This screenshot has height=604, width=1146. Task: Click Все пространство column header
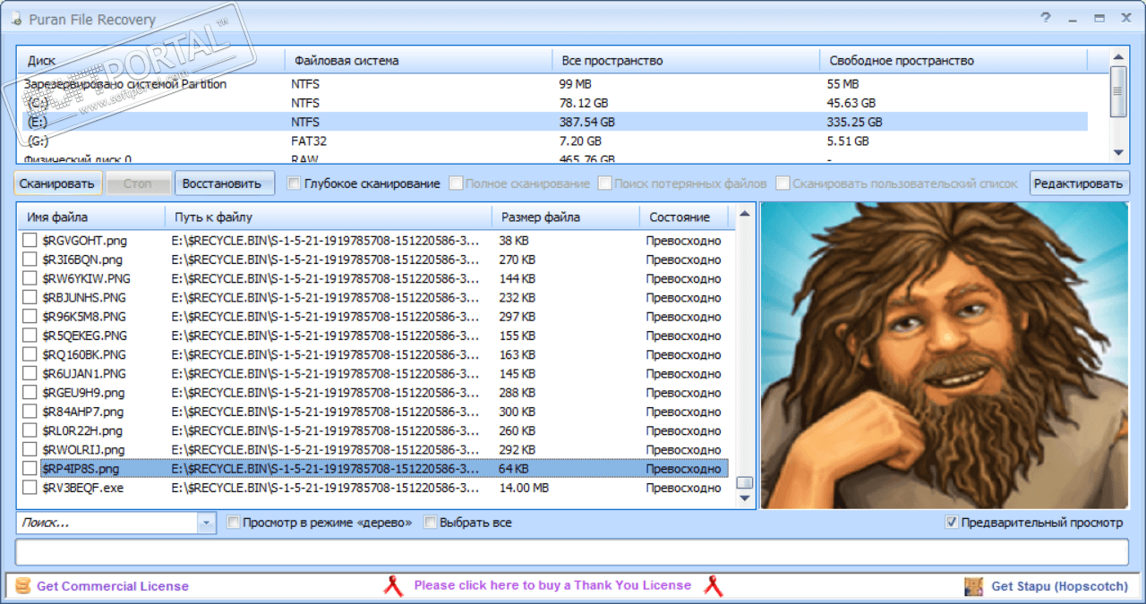pos(686,61)
